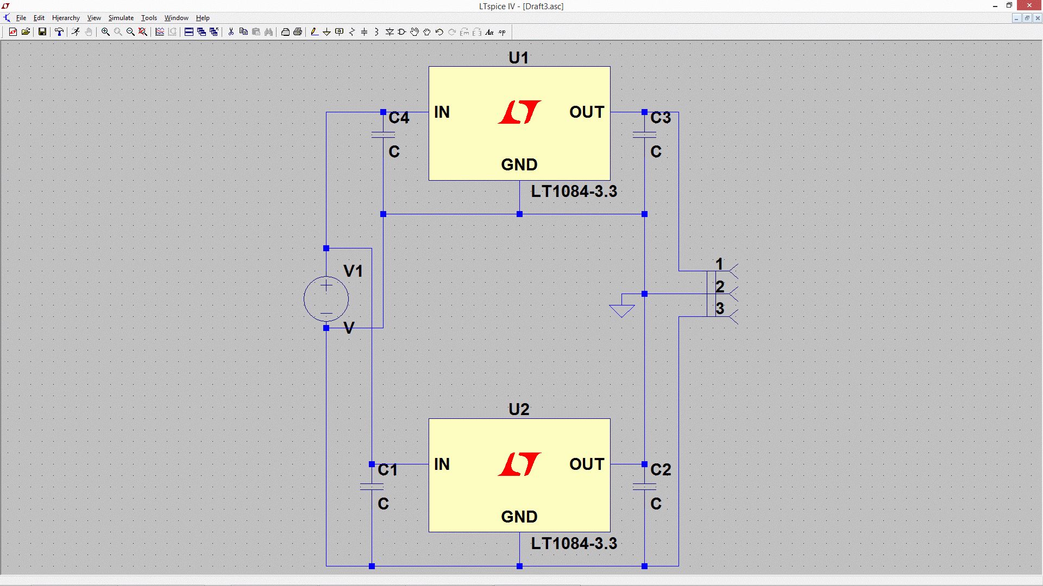Click the Zoom In magnifier
The height and width of the screenshot is (586, 1043).
coord(105,32)
